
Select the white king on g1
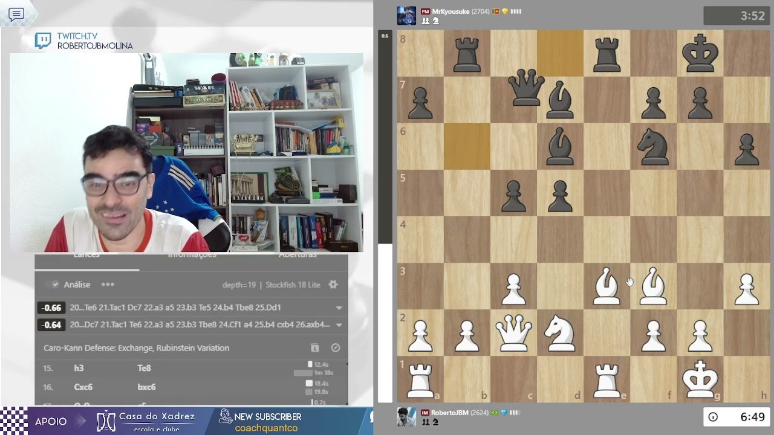700,379
